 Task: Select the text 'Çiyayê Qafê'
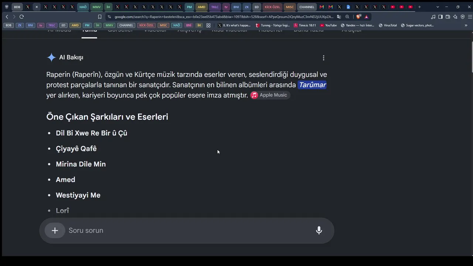click(x=76, y=149)
